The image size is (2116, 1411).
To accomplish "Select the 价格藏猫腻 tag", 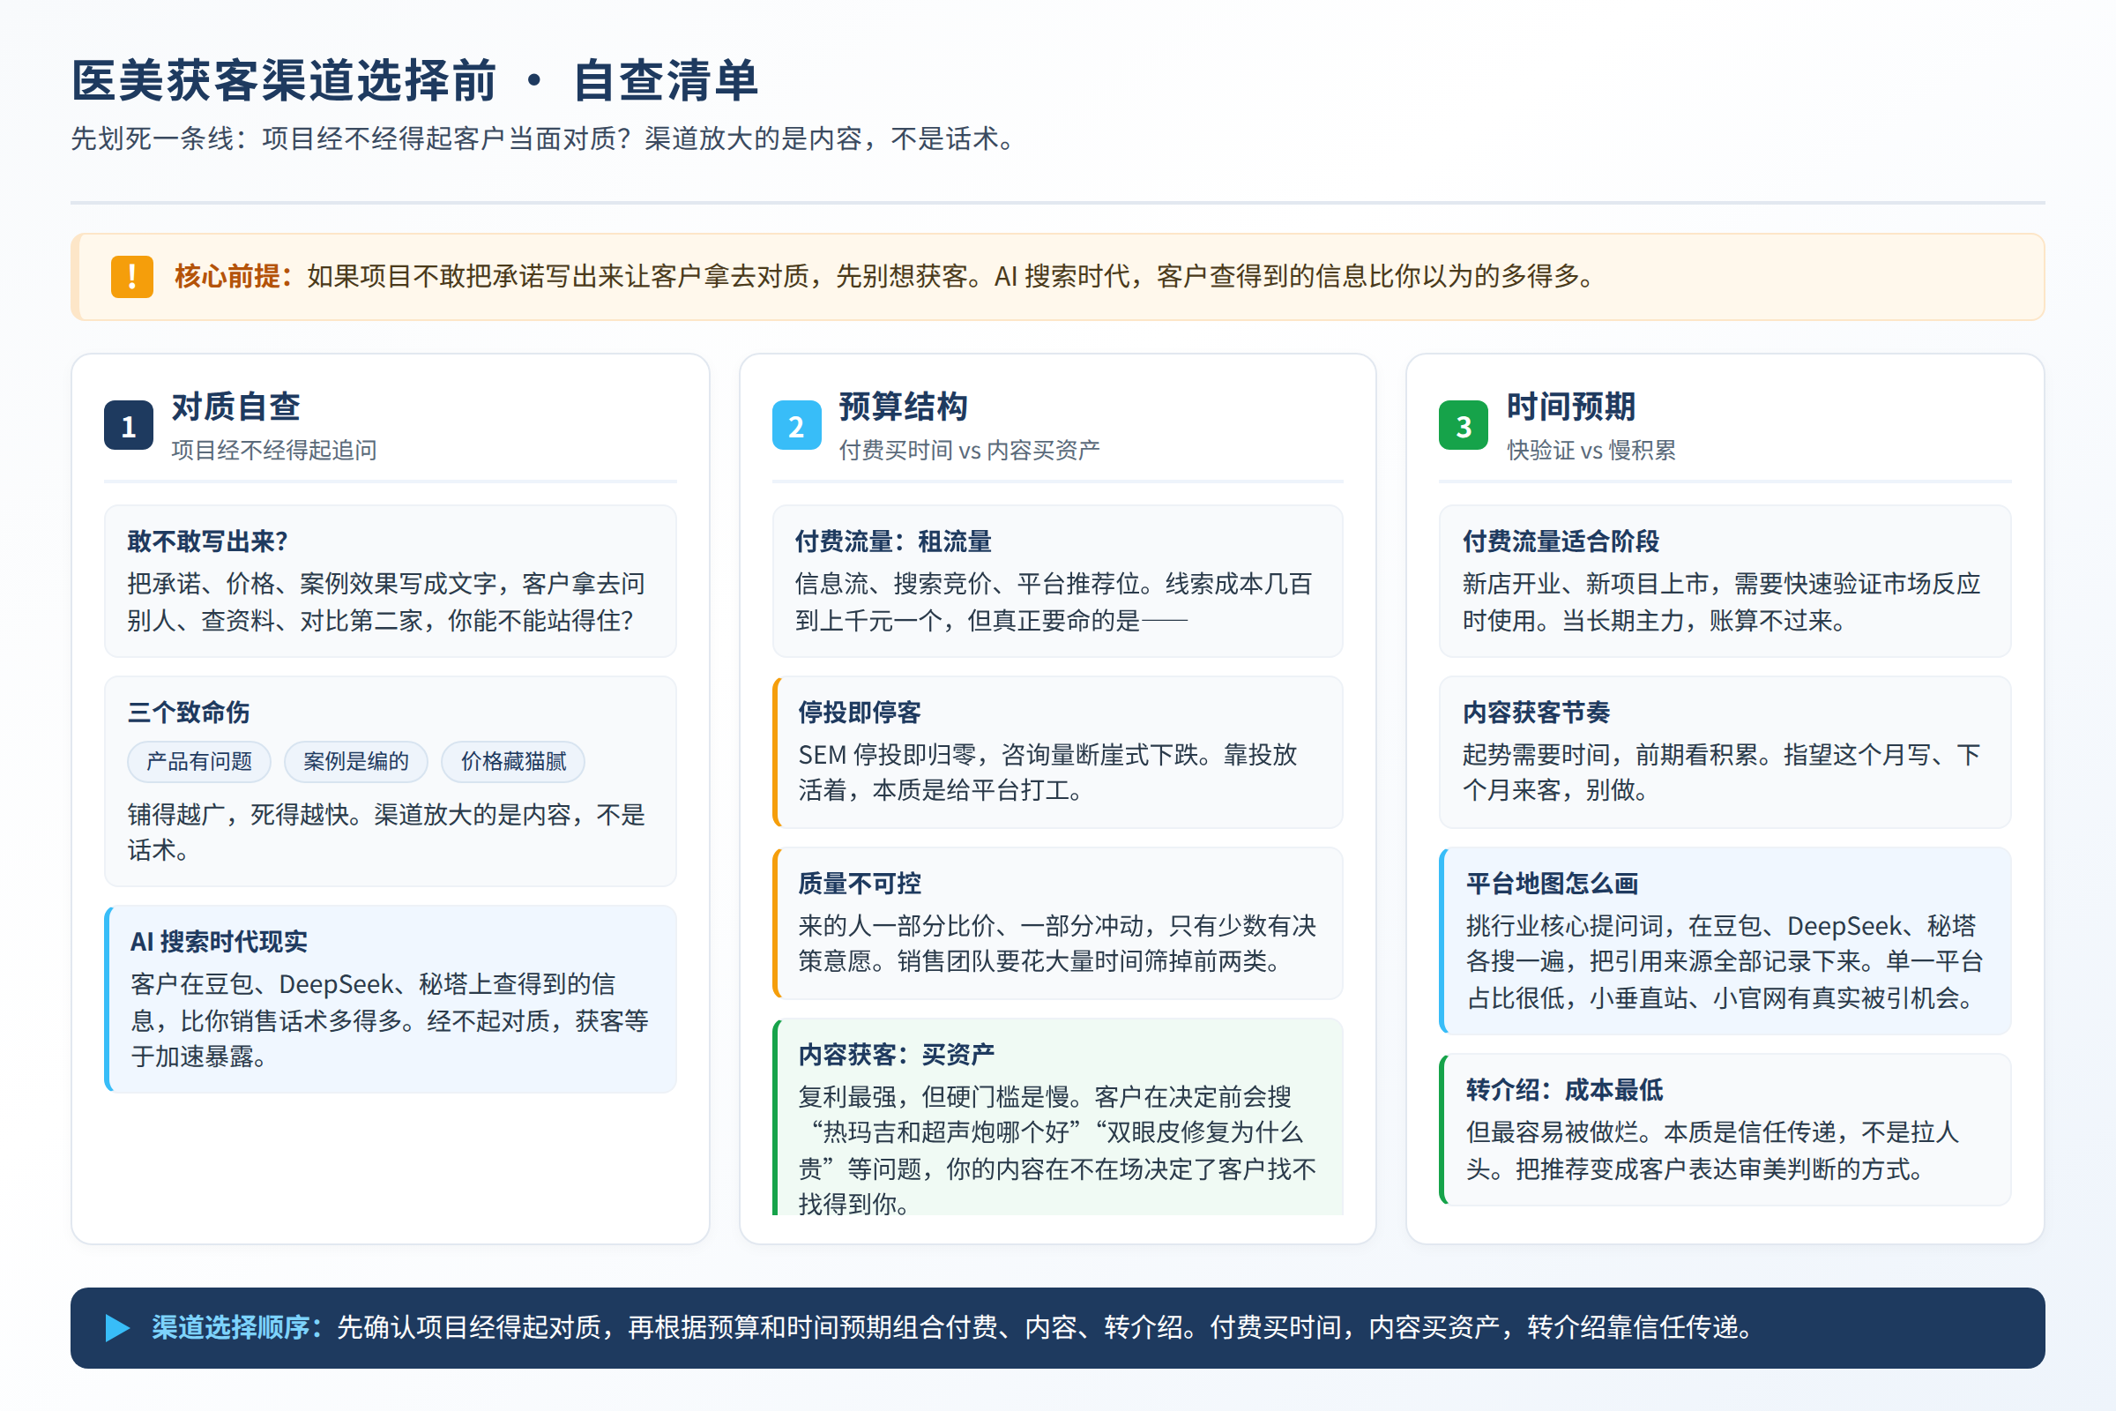I will pyautogui.click(x=514, y=762).
